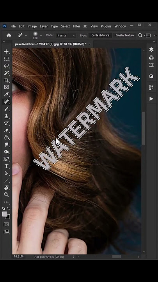Open the tool preset picker dropdown arrow
Viewport: 158px width, 282px height.
(26, 36)
